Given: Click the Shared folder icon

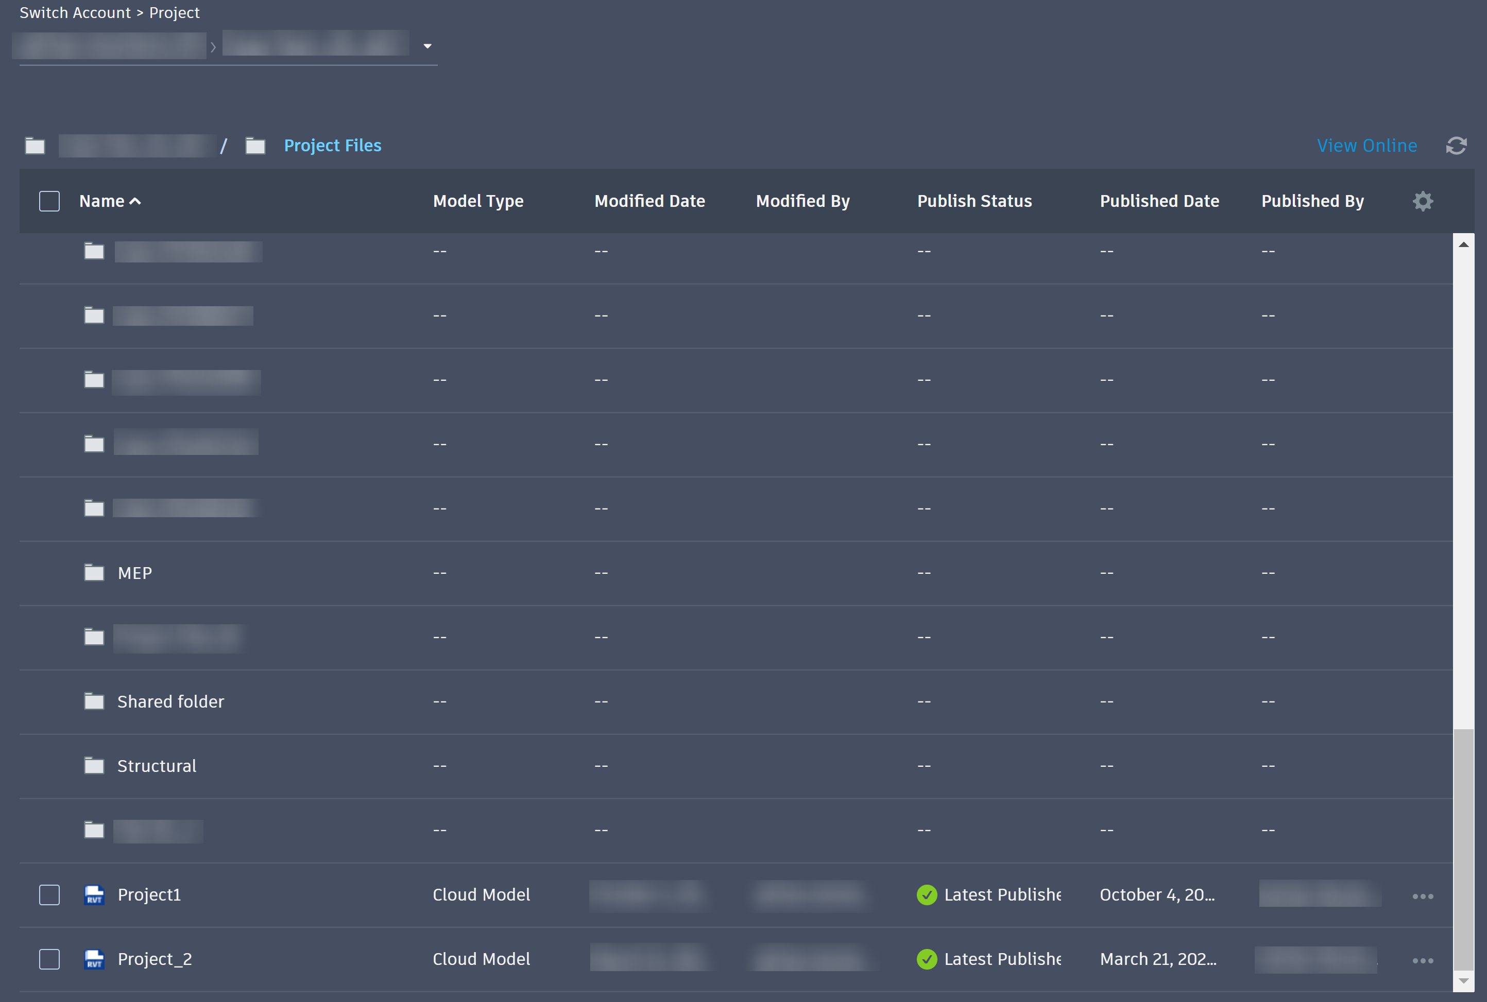Looking at the screenshot, I should [94, 701].
